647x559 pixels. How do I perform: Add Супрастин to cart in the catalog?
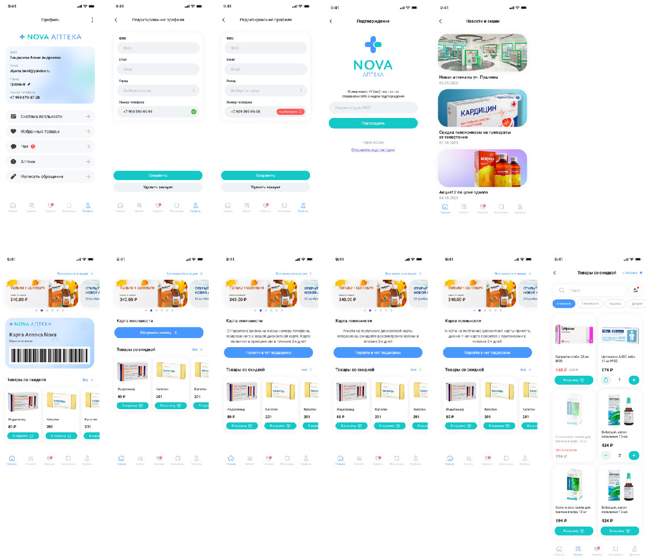(574, 380)
